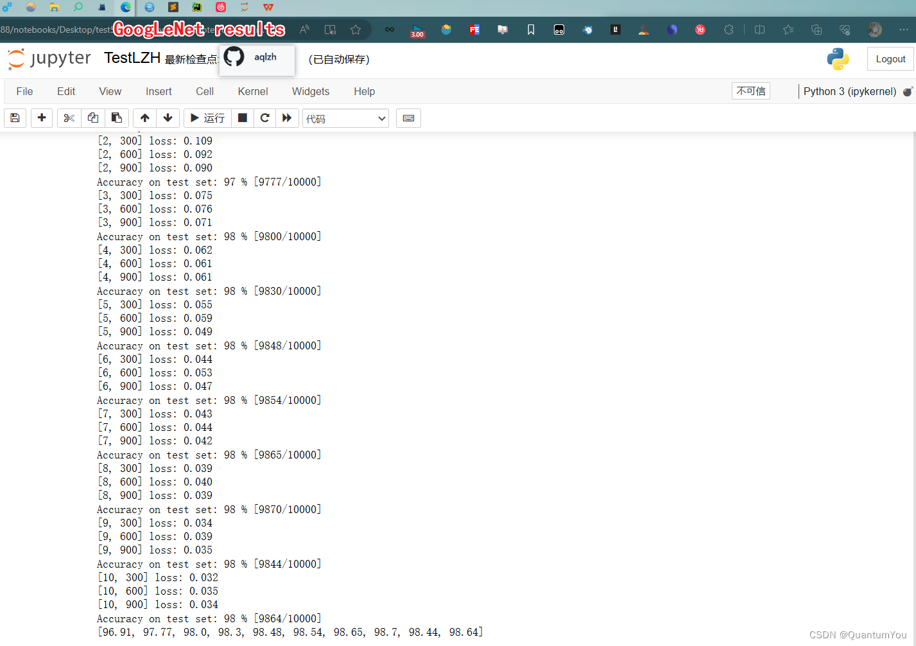
Task: Open the View menu
Action: [x=110, y=92]
